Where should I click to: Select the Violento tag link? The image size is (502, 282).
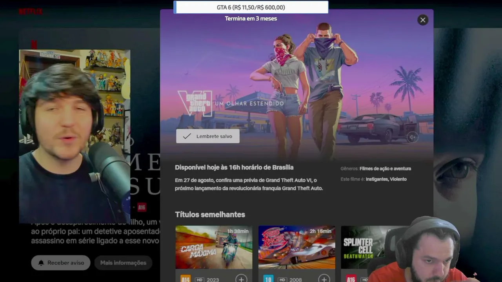[398, 179]
